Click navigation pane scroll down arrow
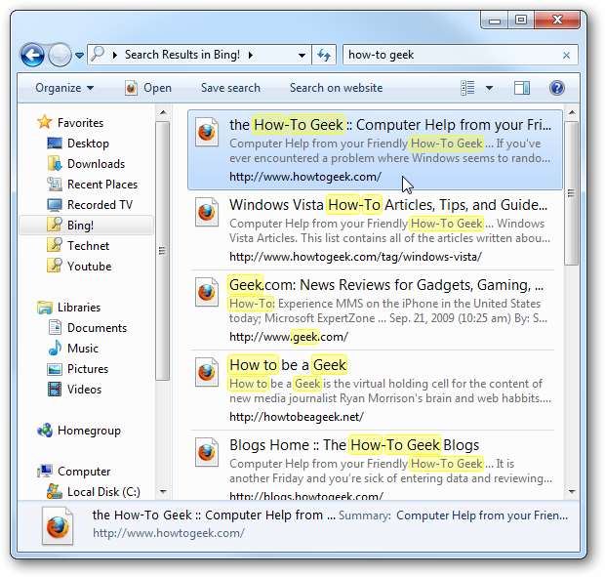Screen dimensions: 605x577 [x=163, y=491]
